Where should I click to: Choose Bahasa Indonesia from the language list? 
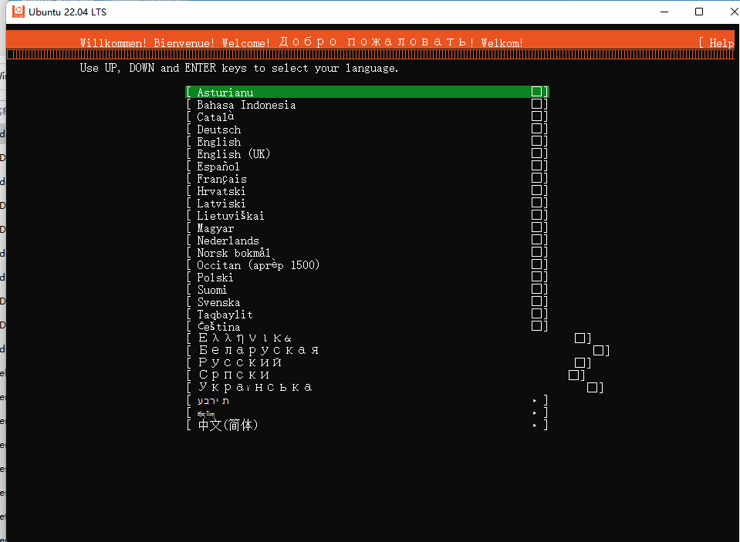point(367,104)
